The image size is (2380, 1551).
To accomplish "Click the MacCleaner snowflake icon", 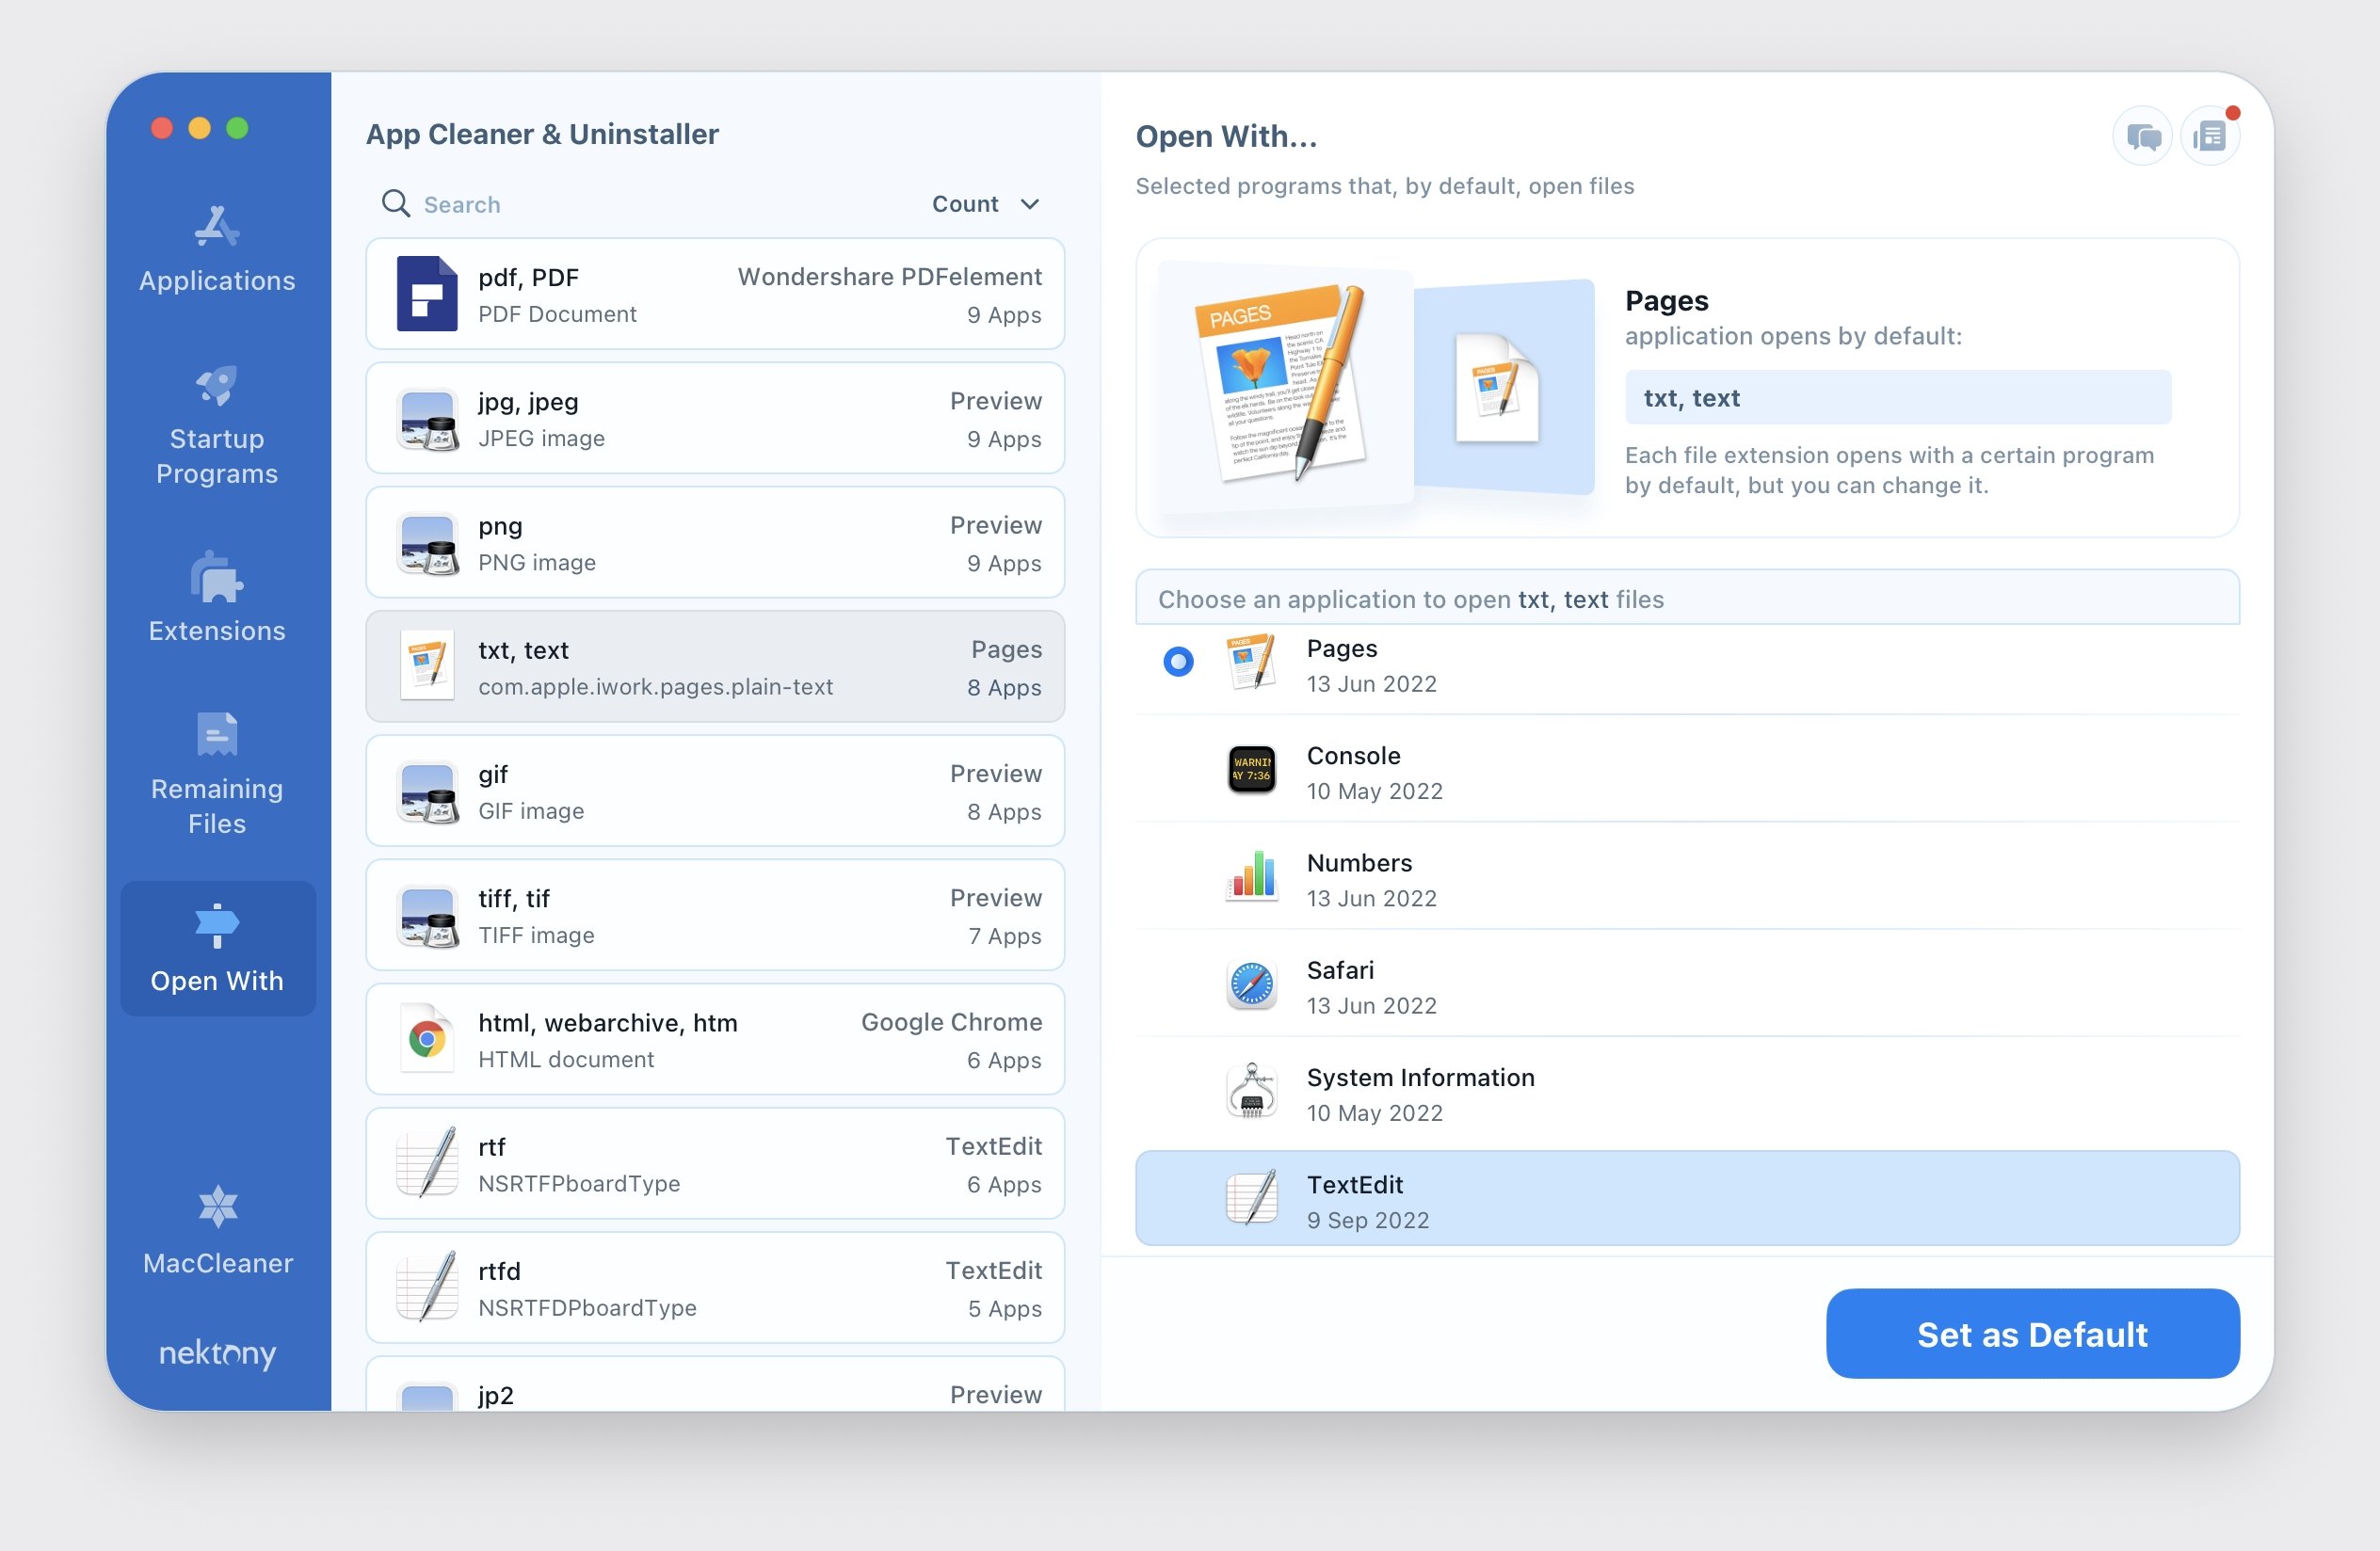I will pos(217,1207).
